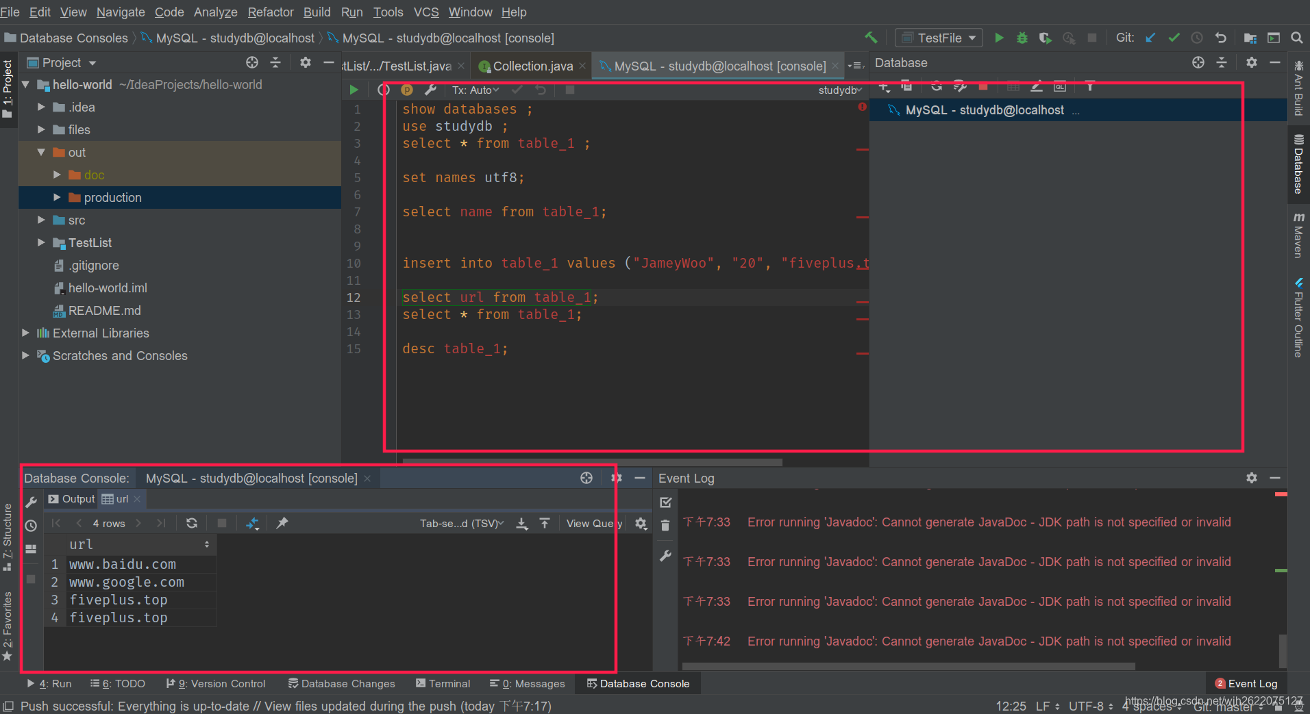Clear Event Log with trash icon
This screenshot has width=1310, height=714.
coord(665,526)
